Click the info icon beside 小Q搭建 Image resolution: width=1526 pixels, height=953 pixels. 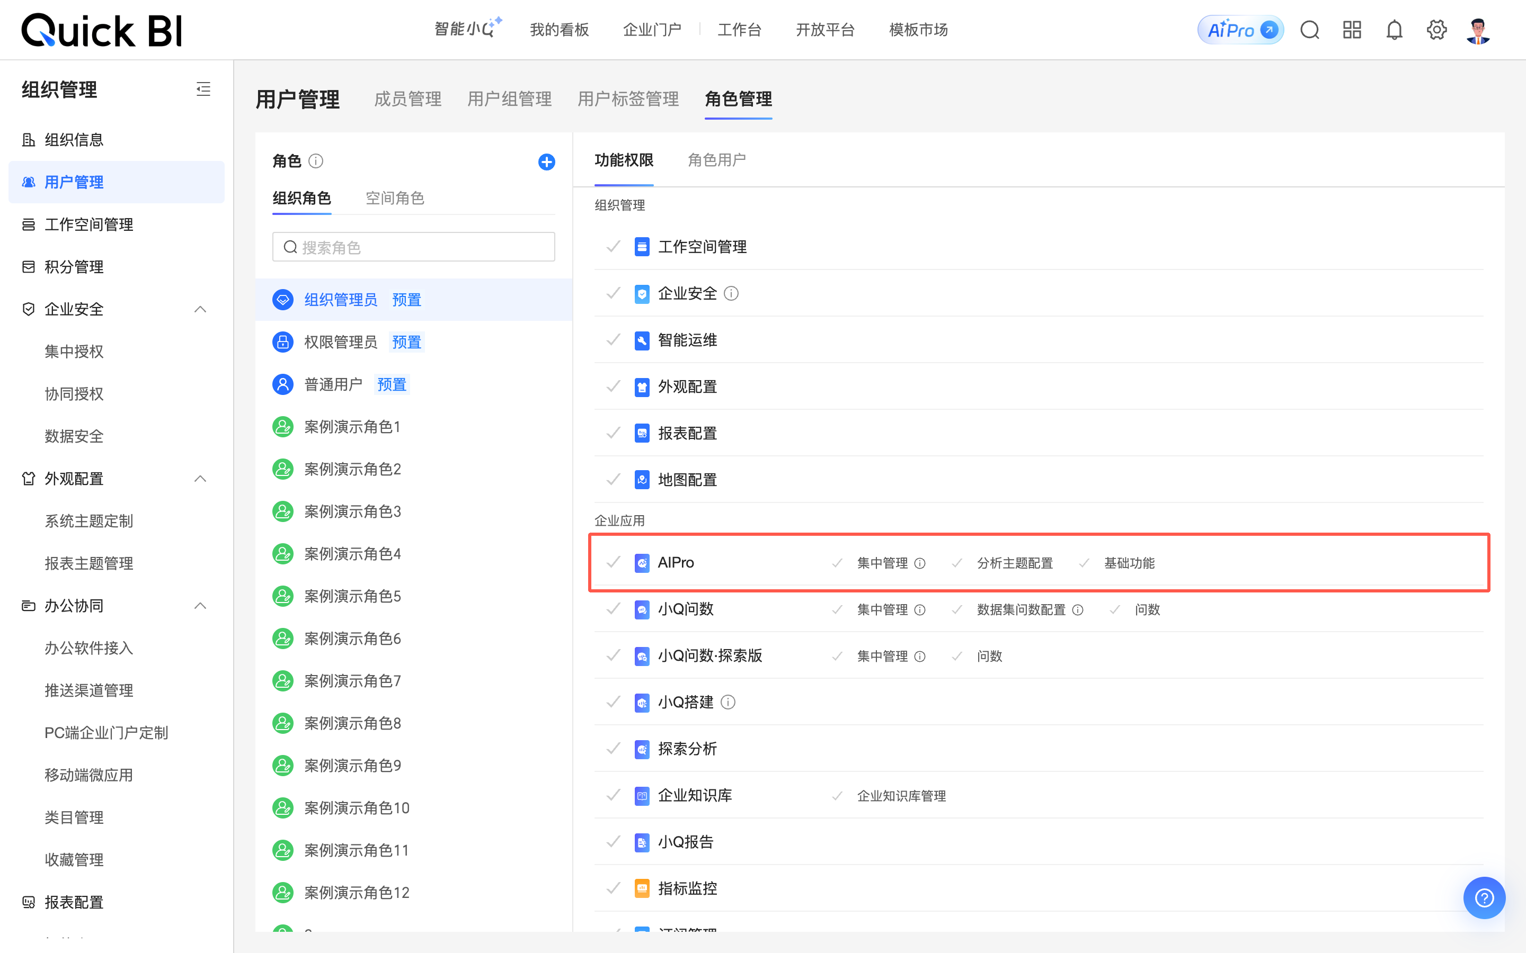(x=727, y=702)
